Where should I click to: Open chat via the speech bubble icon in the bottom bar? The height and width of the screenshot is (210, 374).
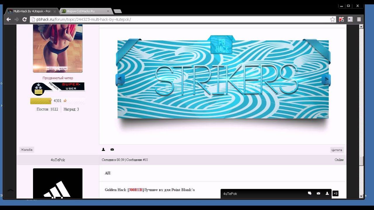310,193
